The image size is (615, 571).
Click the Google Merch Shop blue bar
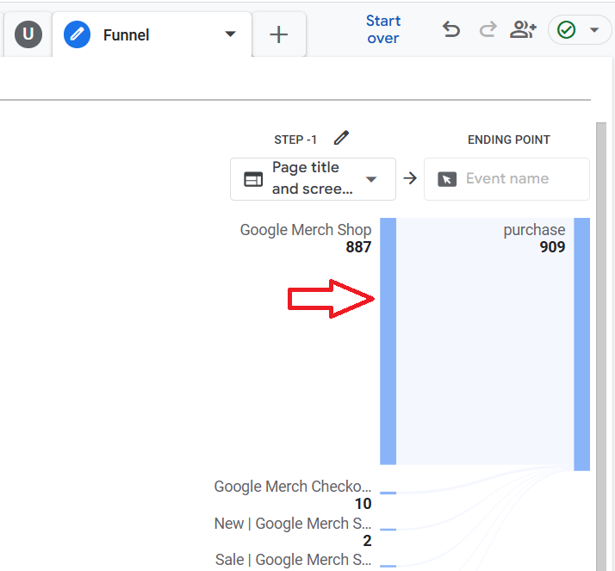pos(388,341)
